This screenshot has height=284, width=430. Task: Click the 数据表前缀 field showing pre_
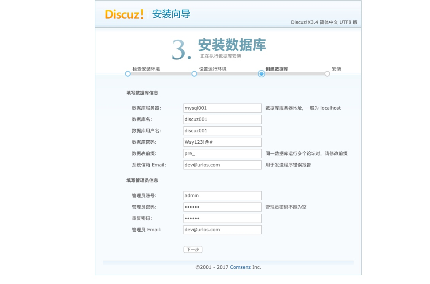pos(222,153)
